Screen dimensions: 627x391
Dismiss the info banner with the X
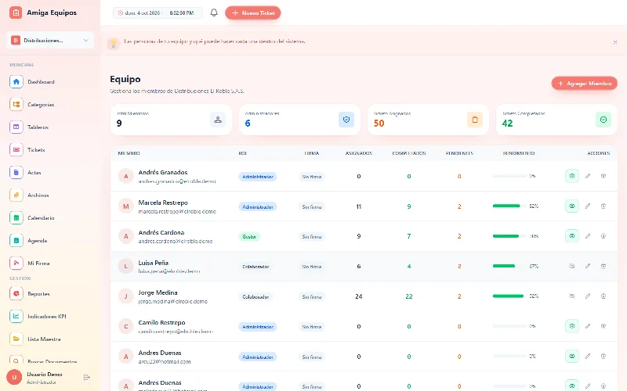coord(615,42)
